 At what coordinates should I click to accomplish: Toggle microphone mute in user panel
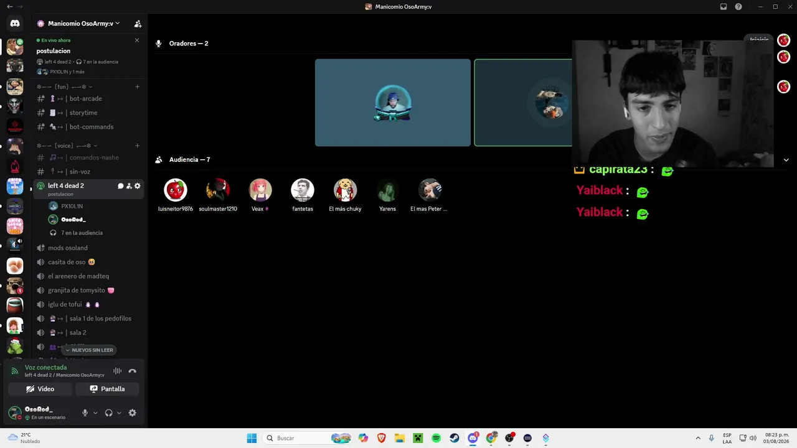coord(85,413)
